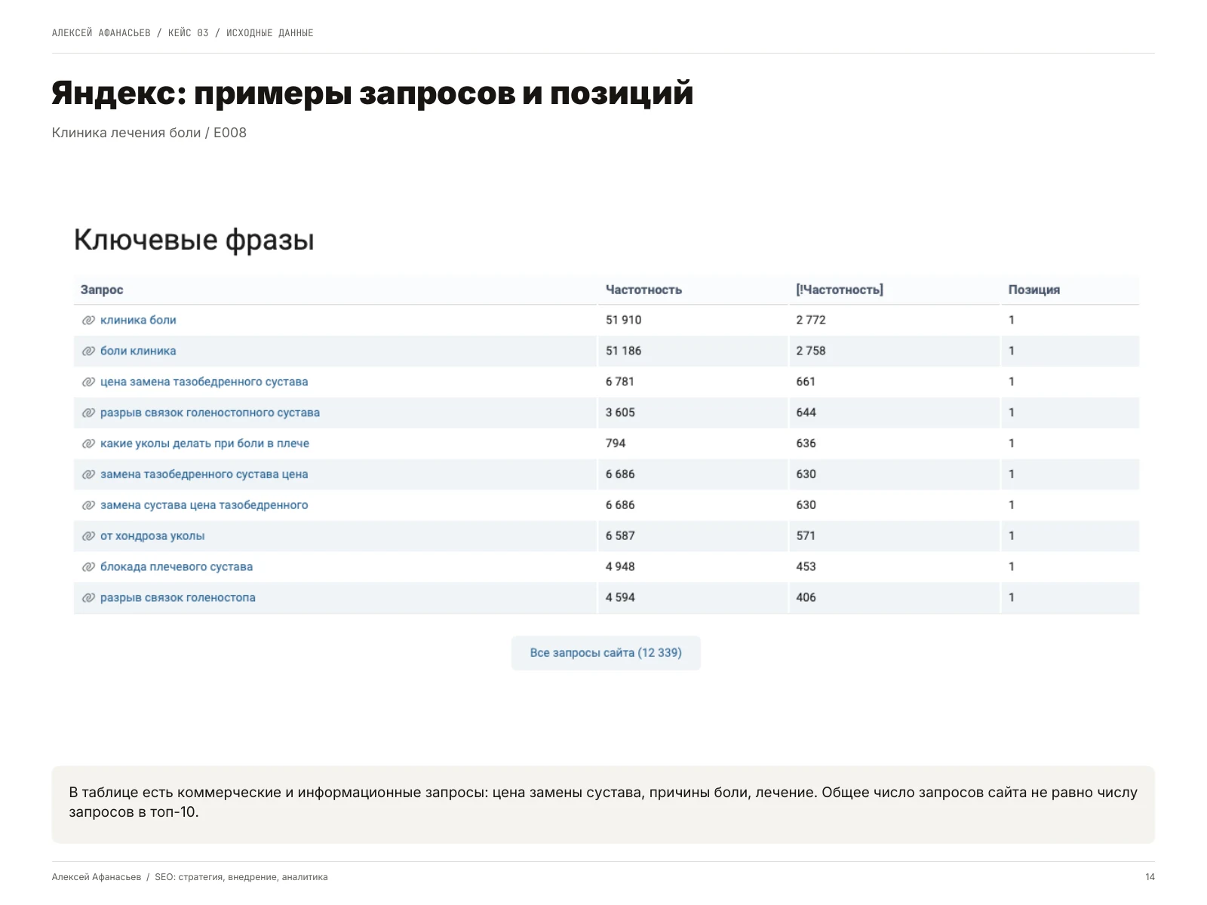This screenshot has width=1207, height=905.
Task: Click link icon beside 'клиника боли'
Action: pos(88,321)
